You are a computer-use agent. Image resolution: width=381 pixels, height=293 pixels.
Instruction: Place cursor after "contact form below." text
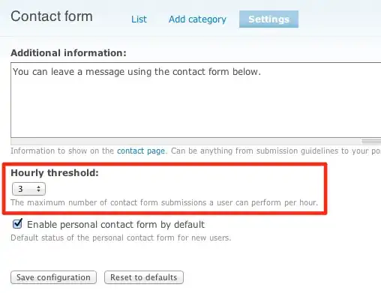(262, 72)
